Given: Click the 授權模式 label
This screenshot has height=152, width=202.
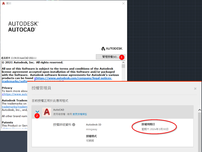Looking at the screenshot, I should [91, 136].
